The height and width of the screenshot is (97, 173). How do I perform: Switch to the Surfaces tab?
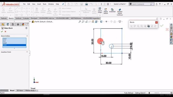click(x=18, y=18)
